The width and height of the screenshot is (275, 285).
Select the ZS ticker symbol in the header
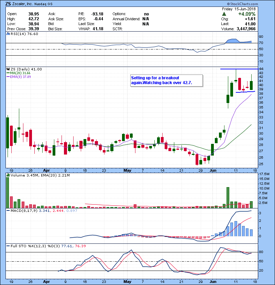8,4
